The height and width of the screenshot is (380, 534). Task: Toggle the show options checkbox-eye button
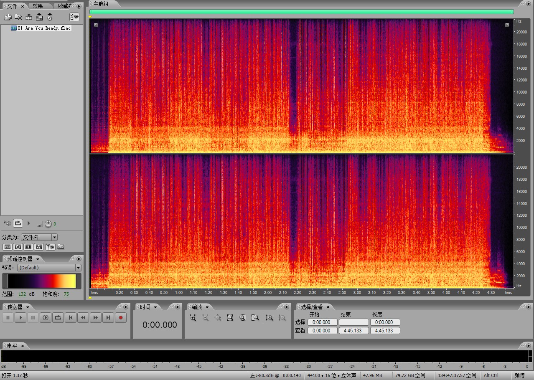pyautogui.click(x=74, y=17)
